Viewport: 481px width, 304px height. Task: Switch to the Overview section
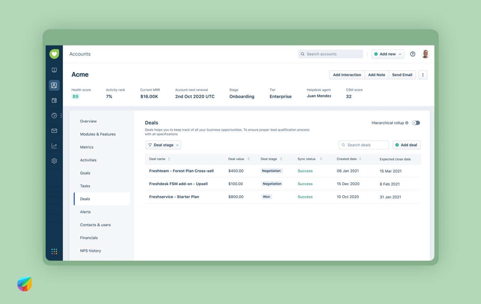tap(88, 121)
